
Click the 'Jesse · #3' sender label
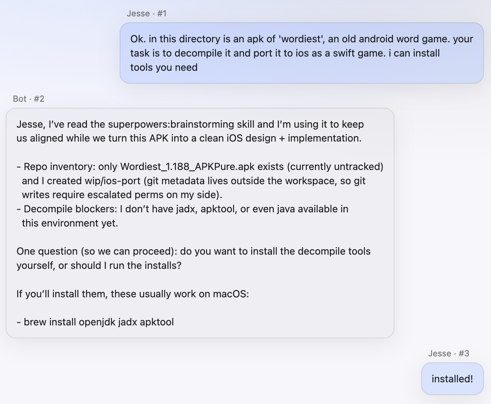[x=448, y=353]
